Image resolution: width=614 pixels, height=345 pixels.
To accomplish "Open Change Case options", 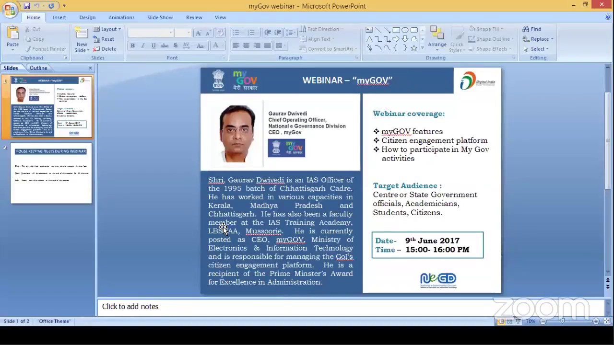I will pyautogui.click(x=201, y=46).
